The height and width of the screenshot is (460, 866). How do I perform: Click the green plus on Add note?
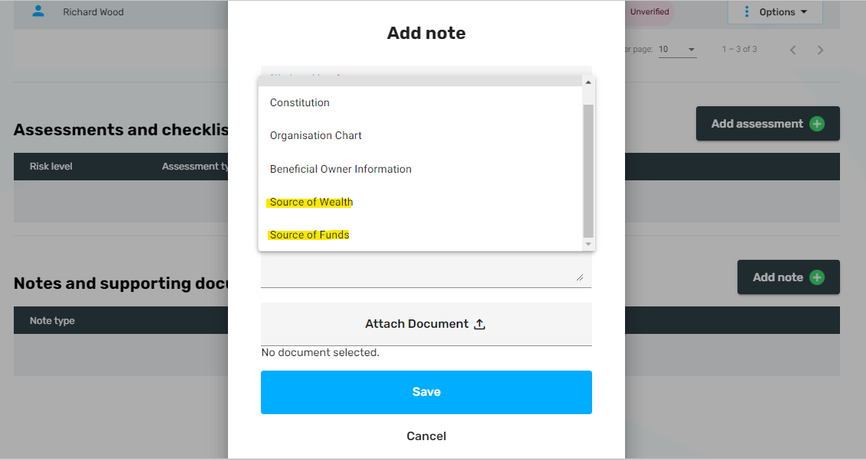[x=817, y=277]
